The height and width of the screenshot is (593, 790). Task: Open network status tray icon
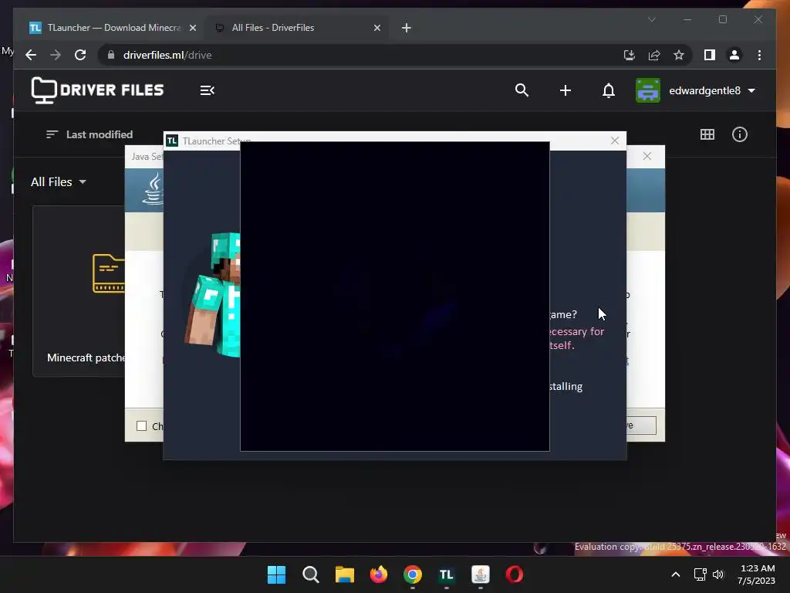[700, 574]
